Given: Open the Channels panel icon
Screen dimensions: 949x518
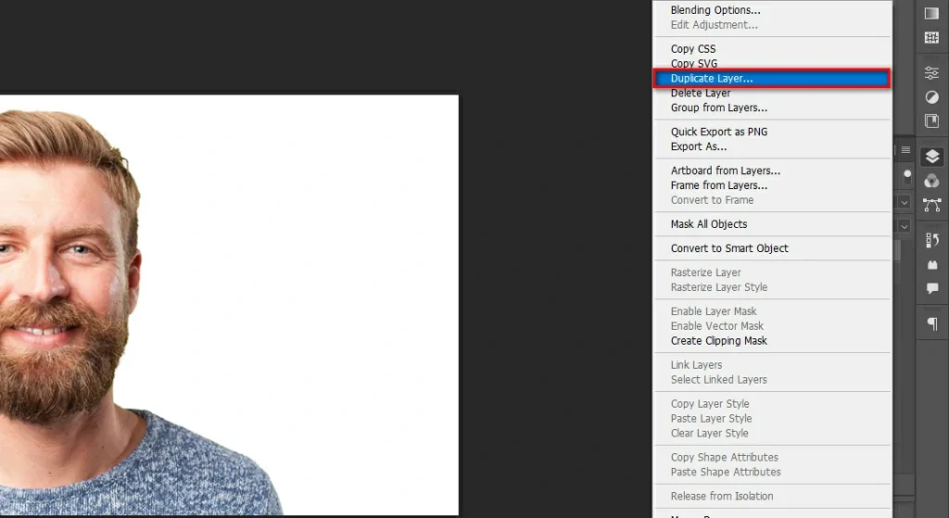Looking at the screenshot, I should tap(931, 181).
